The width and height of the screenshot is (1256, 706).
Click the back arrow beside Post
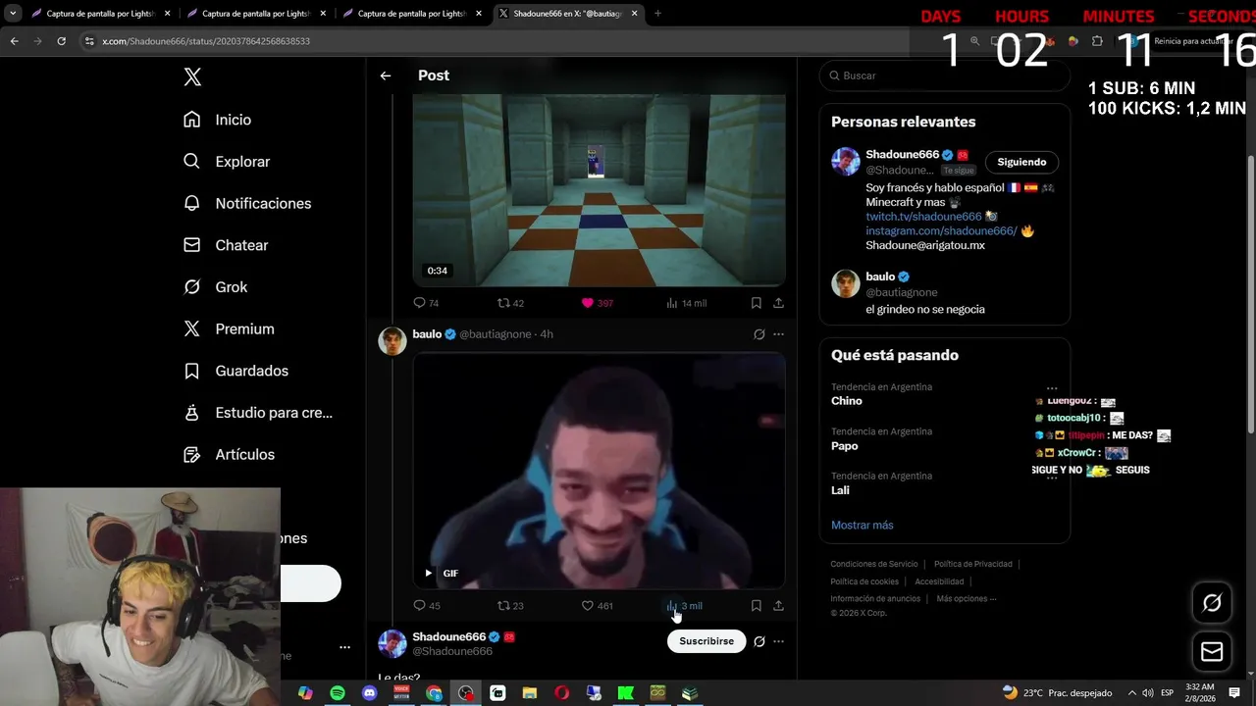(x=386, y=76)
